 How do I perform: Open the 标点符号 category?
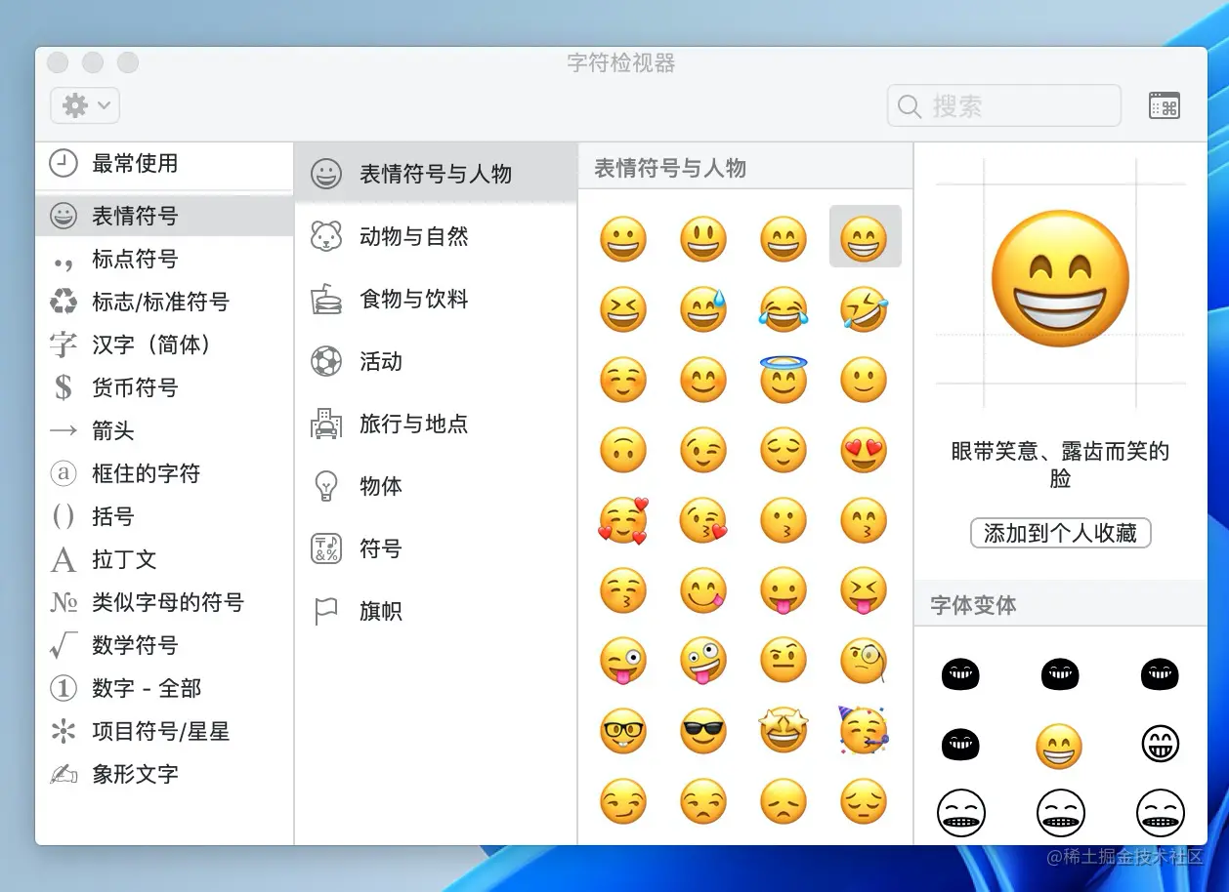(x=164, y=259)
